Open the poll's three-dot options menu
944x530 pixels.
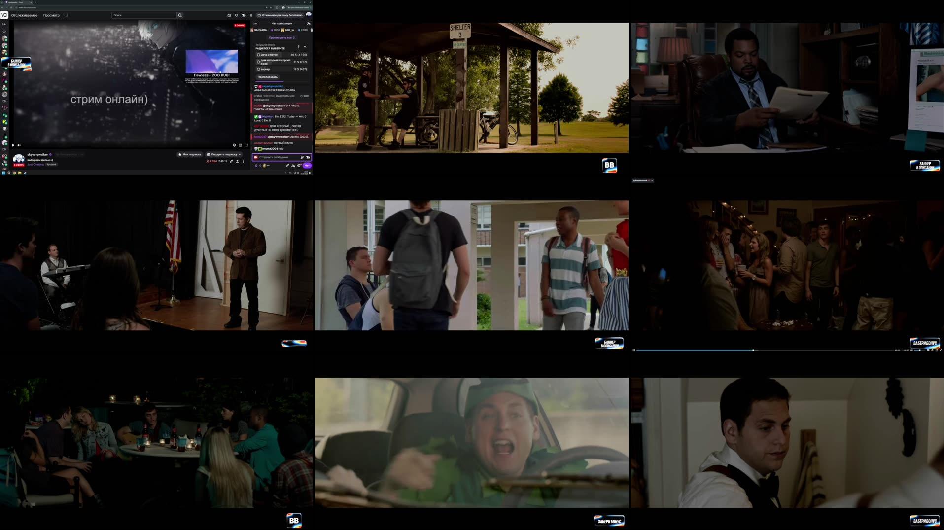tap(298, 47)
